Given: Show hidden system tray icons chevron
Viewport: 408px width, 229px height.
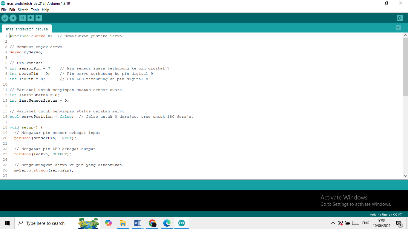Looking at the screenshot, I should click(333, 223).
